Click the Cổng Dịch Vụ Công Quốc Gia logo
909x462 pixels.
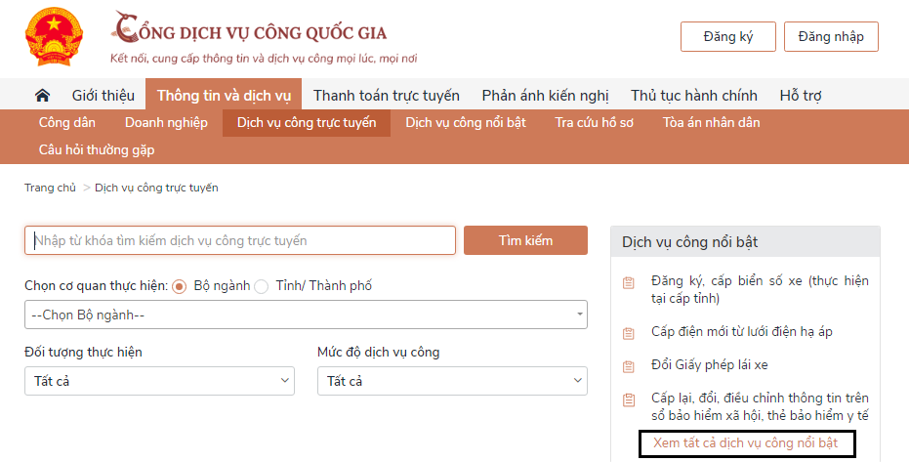[x=264, y=37]
